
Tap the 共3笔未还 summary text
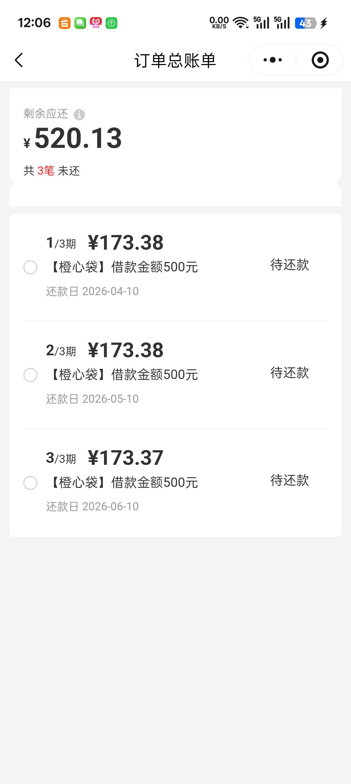[x=52, y=171]
